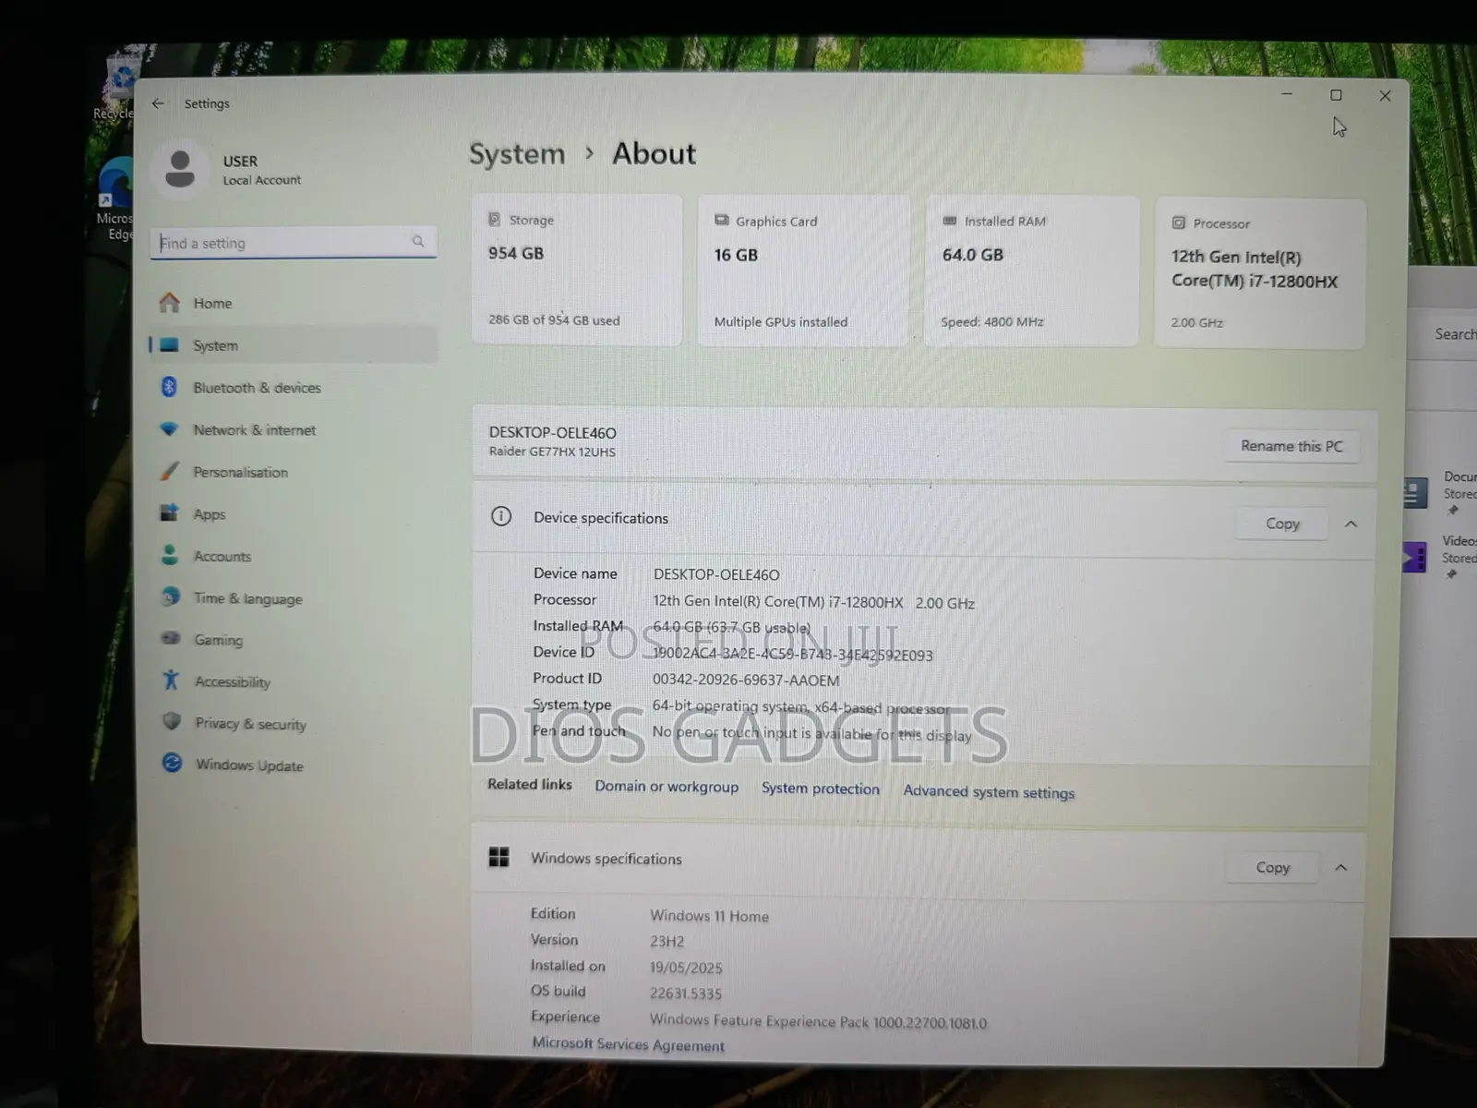Collapse the Device specifications section
This screenshot has height=1108, width=1477.
[x=1351, y=524]
